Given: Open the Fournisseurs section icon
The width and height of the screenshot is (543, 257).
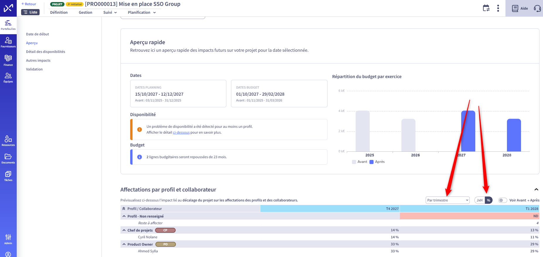Looking at the screenshot, I should point(8,42).
